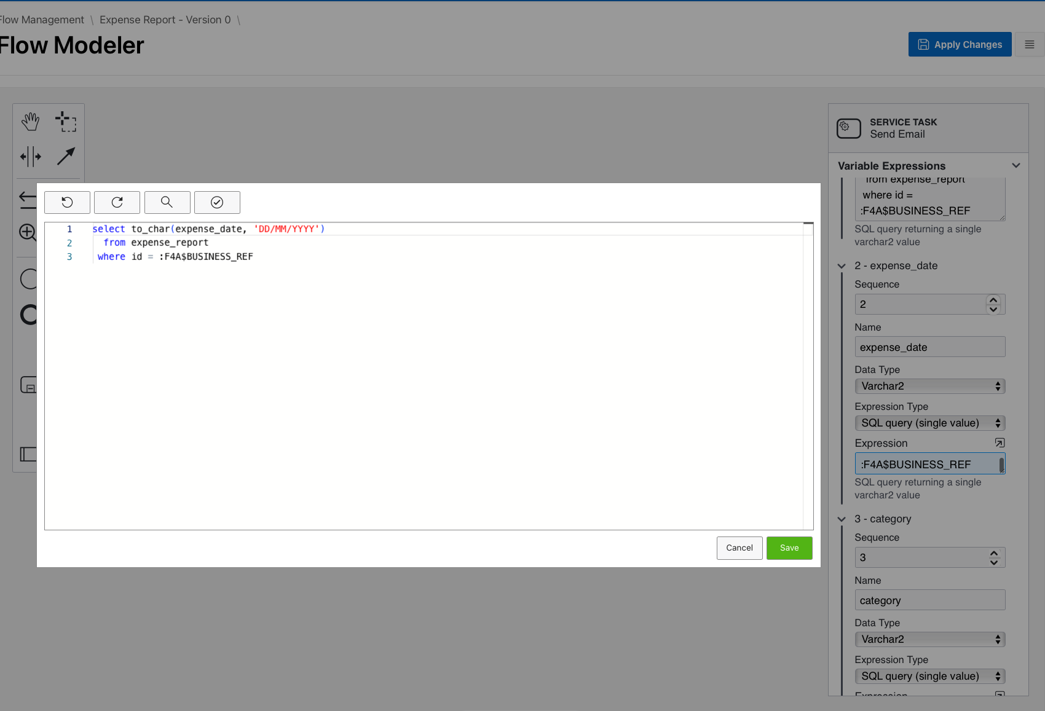The height and width of the screenshot is (711, 1045).
Task: Collapse the Variable Expressions section
Action: click(1016, 165)
